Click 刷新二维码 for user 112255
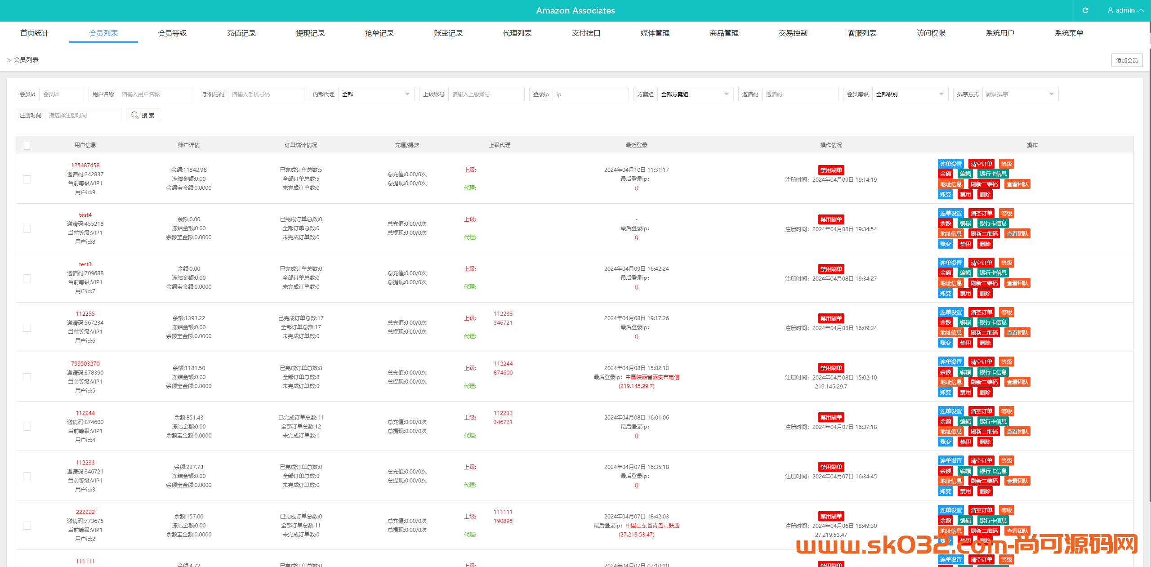Image resolution: width=1151 pixels, height=567 pixels. point(984,333)
